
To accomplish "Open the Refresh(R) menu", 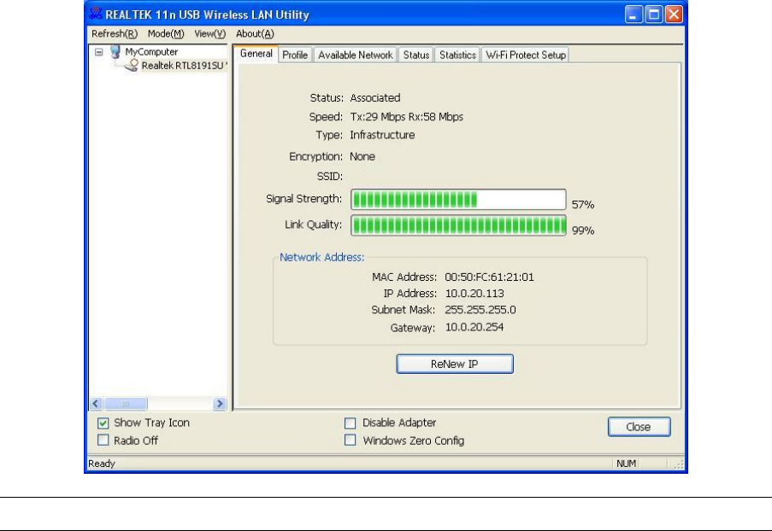I will pyautogui.click(x=115, y=33).
